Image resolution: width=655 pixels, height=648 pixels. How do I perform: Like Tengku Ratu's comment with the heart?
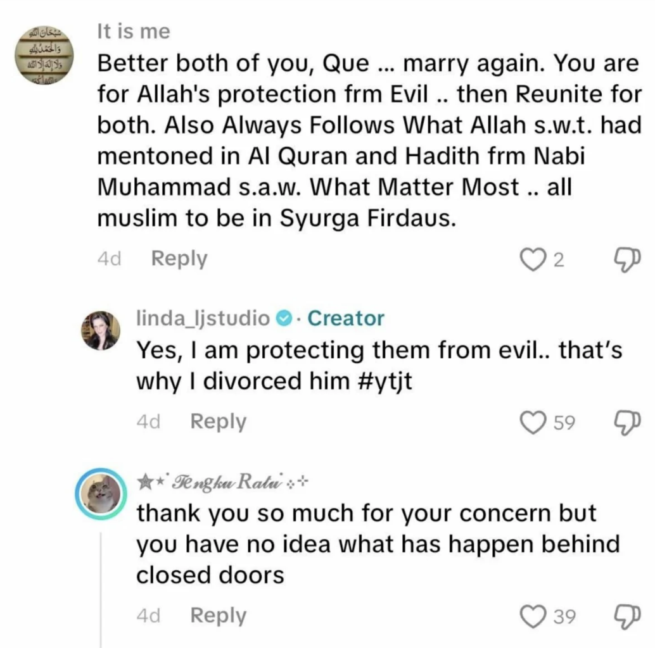pyautogui.click(x=533, y=616)
